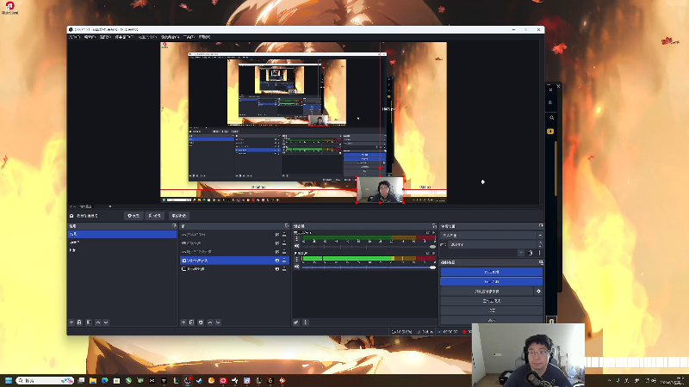Mute the second mixer track speaker icon
Screen dimensions: 689x387
296,267
